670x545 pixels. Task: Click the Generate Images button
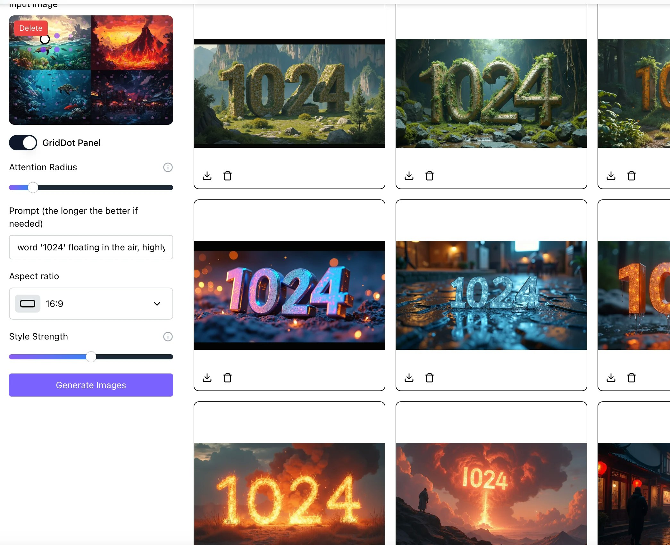click(91, 385)
